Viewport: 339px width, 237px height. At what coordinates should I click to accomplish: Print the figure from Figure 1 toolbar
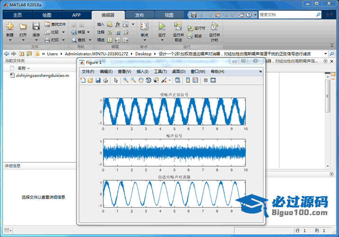pyautogui.click(x=105, y=81)
